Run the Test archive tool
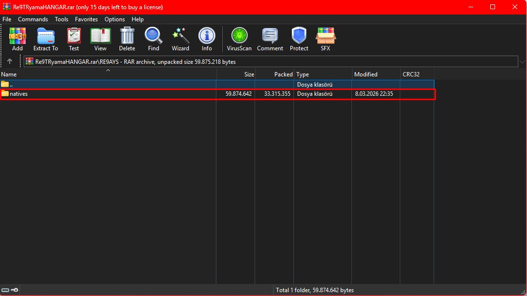The image size is (527, 296). pyautogui.click(x=74, y=39)
